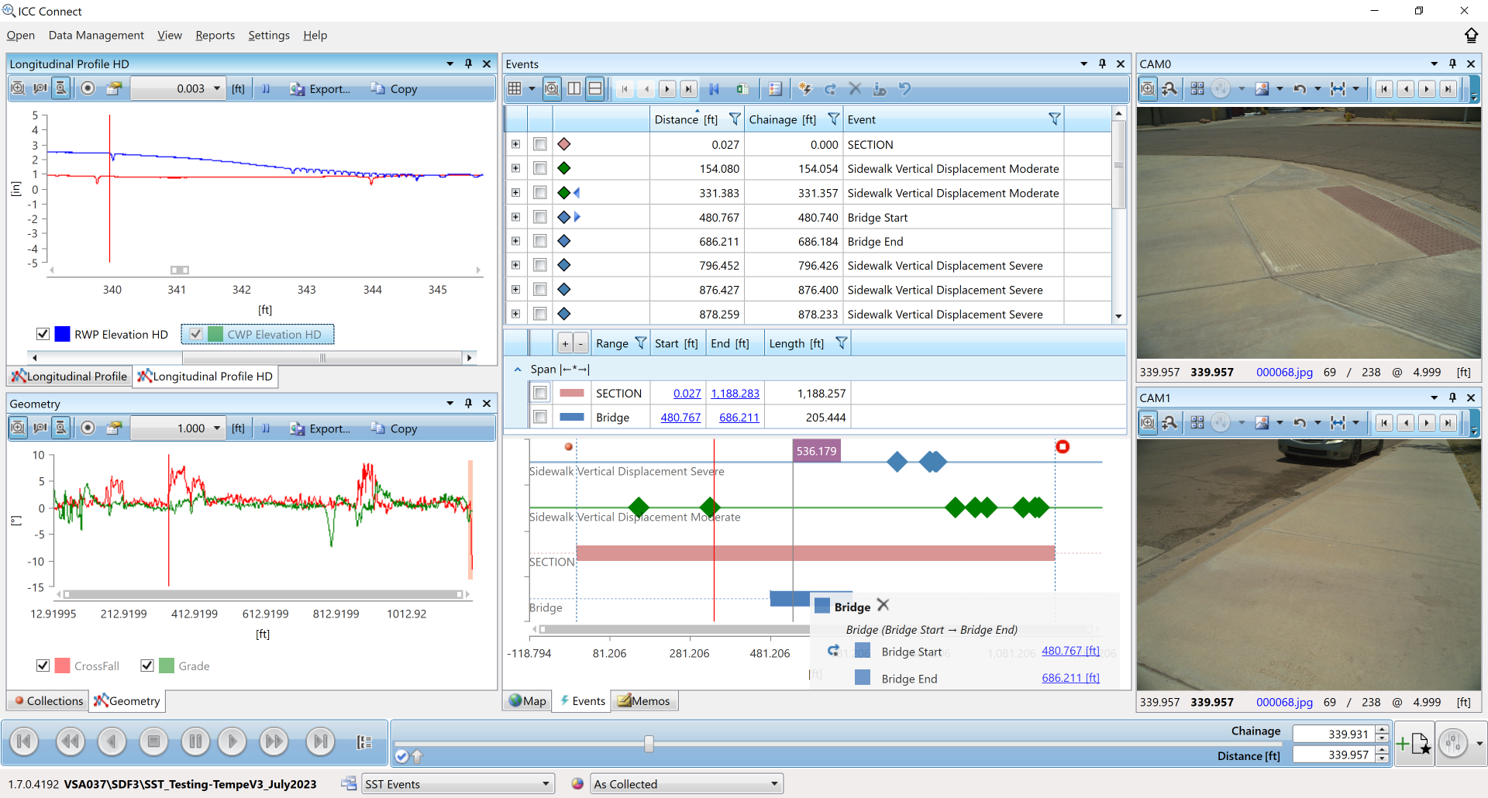Viewport: 1488px width, 798px height.
Task: Check the Bridge span row checkbox
Action: click(x=540, y=417)
